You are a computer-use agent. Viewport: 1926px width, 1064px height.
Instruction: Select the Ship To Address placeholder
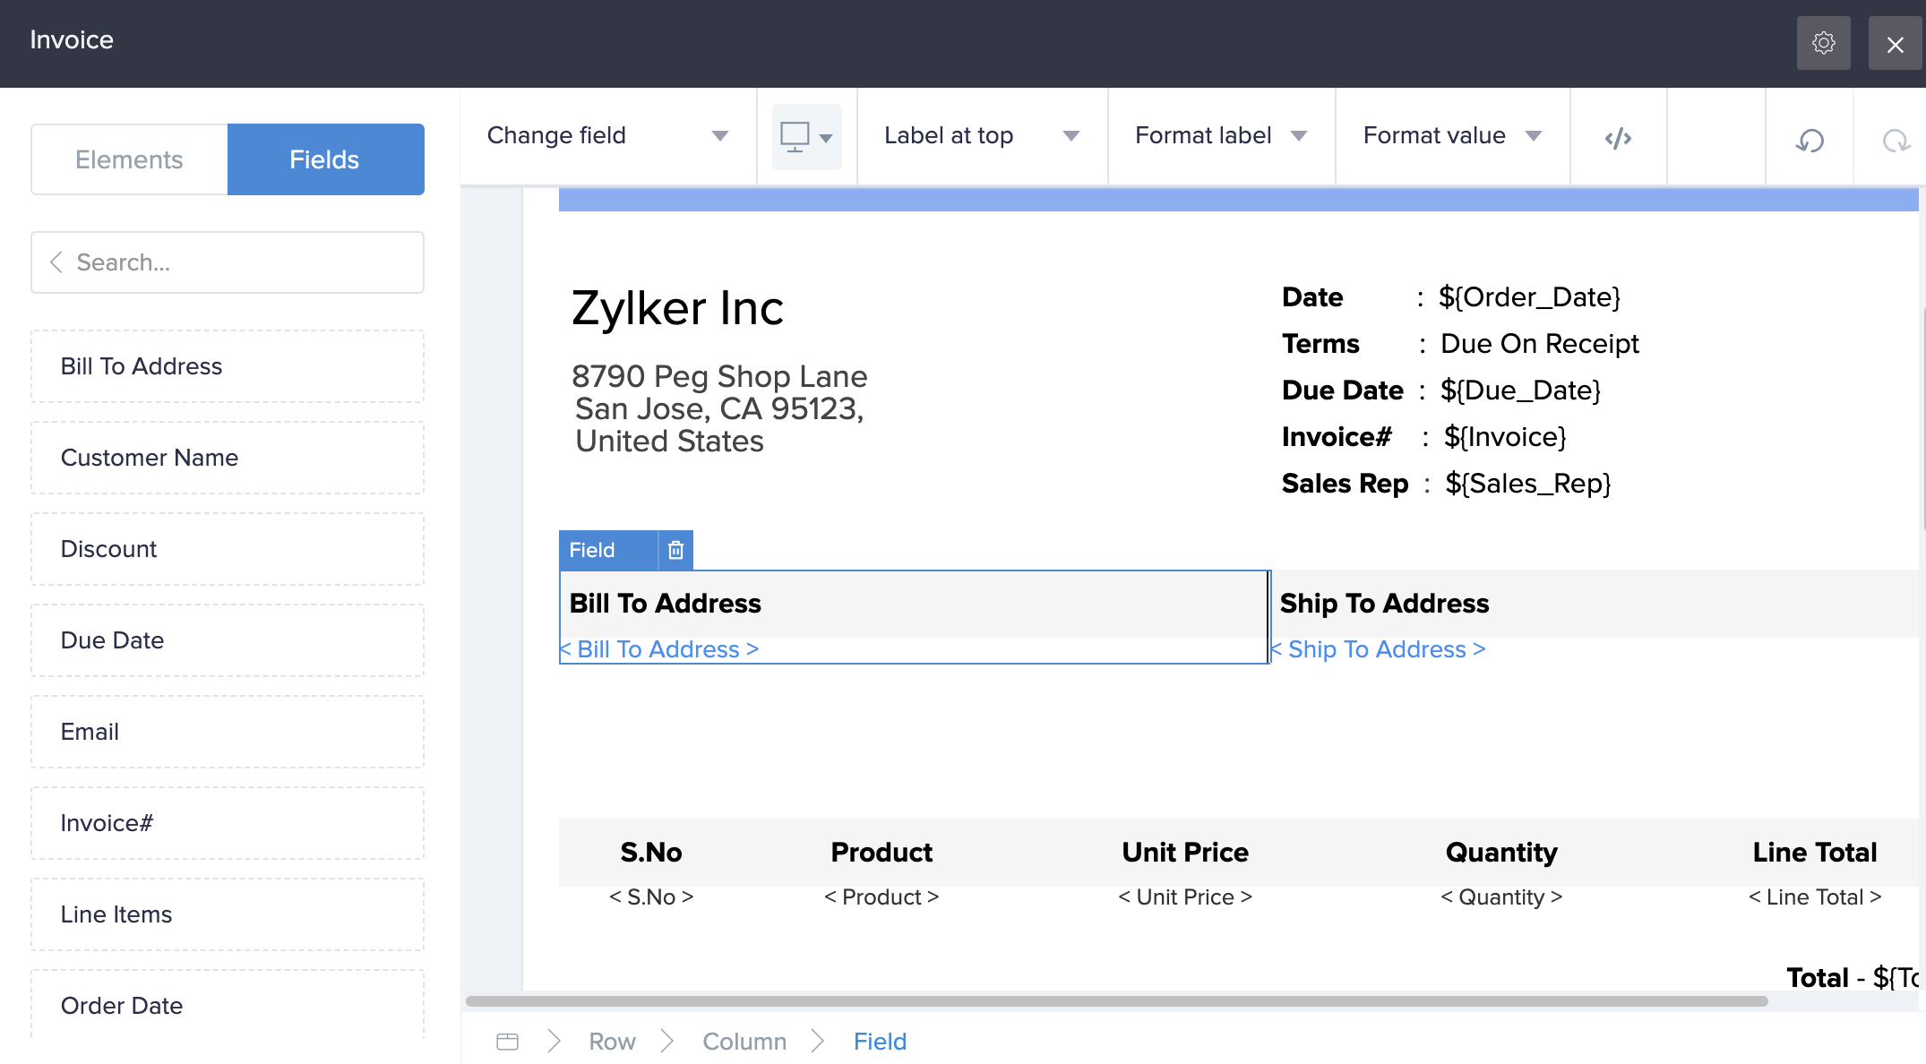pos(1380,649)
